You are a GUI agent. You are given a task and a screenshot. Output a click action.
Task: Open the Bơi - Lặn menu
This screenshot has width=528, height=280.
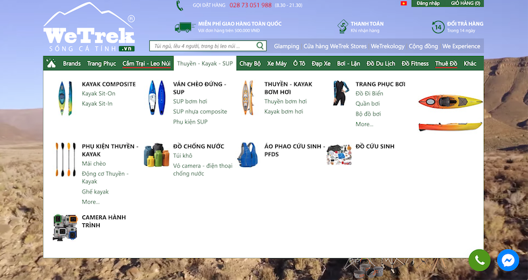(348, 63)
